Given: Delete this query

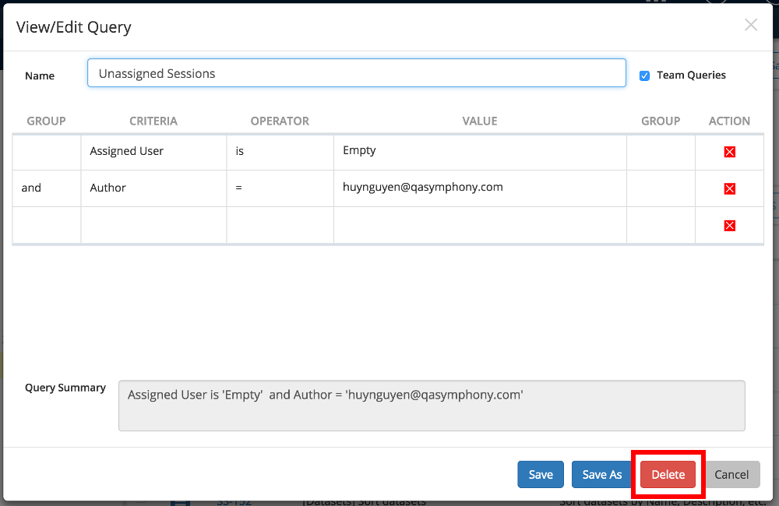Looking at the screenshot, I should [x=668, y=474].
